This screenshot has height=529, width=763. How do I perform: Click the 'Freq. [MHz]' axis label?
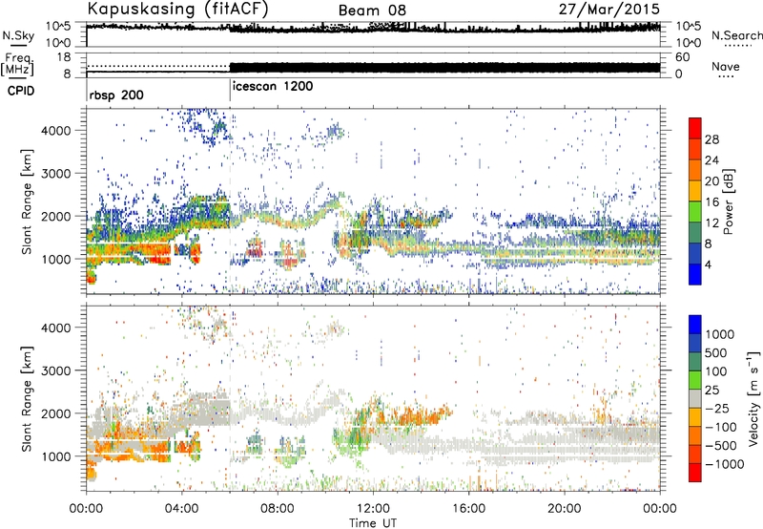17,64
